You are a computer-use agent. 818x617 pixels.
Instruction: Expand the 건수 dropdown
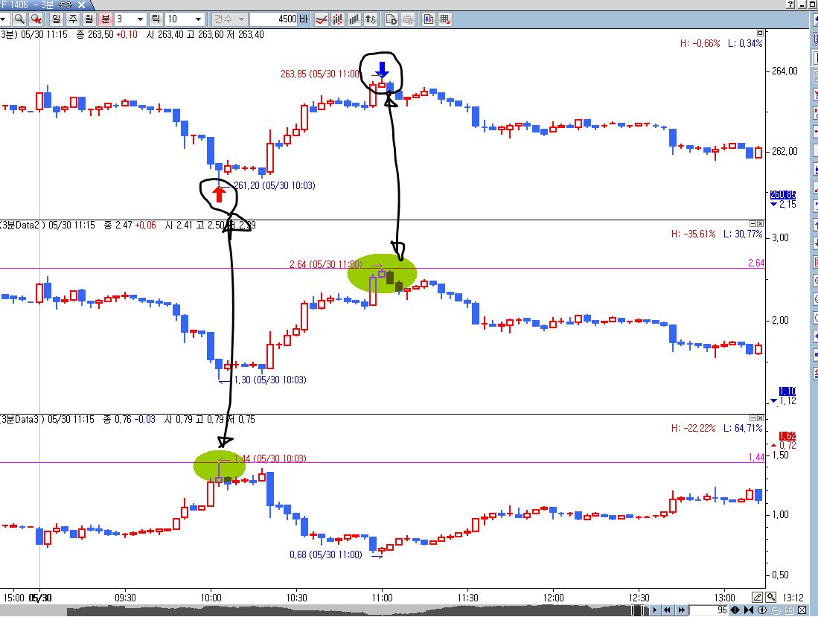(x=229, y=19)
